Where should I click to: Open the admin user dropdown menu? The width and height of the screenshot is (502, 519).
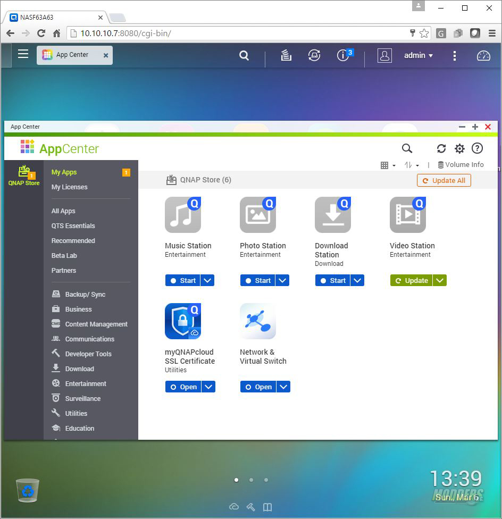(419, 55)
